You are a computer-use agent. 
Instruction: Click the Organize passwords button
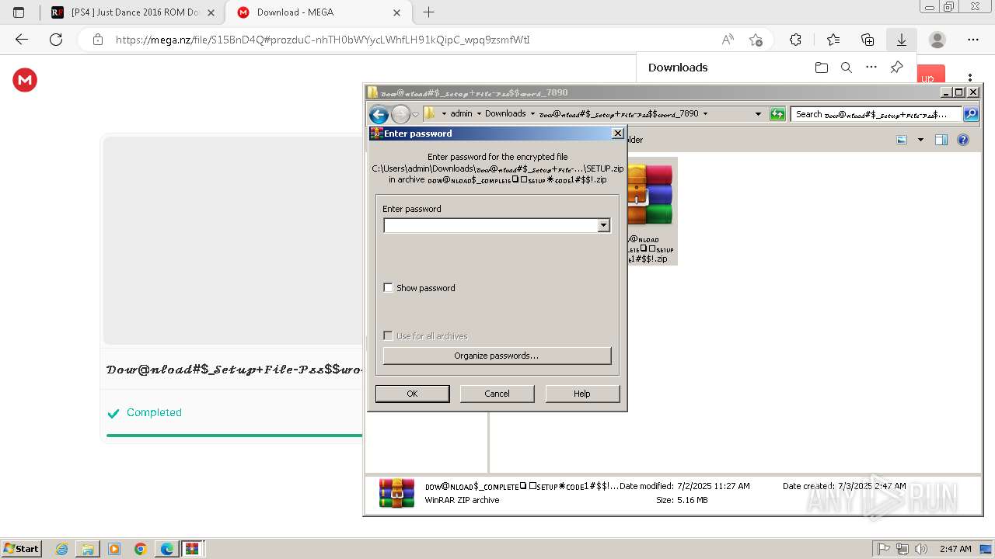coord(497,356)
